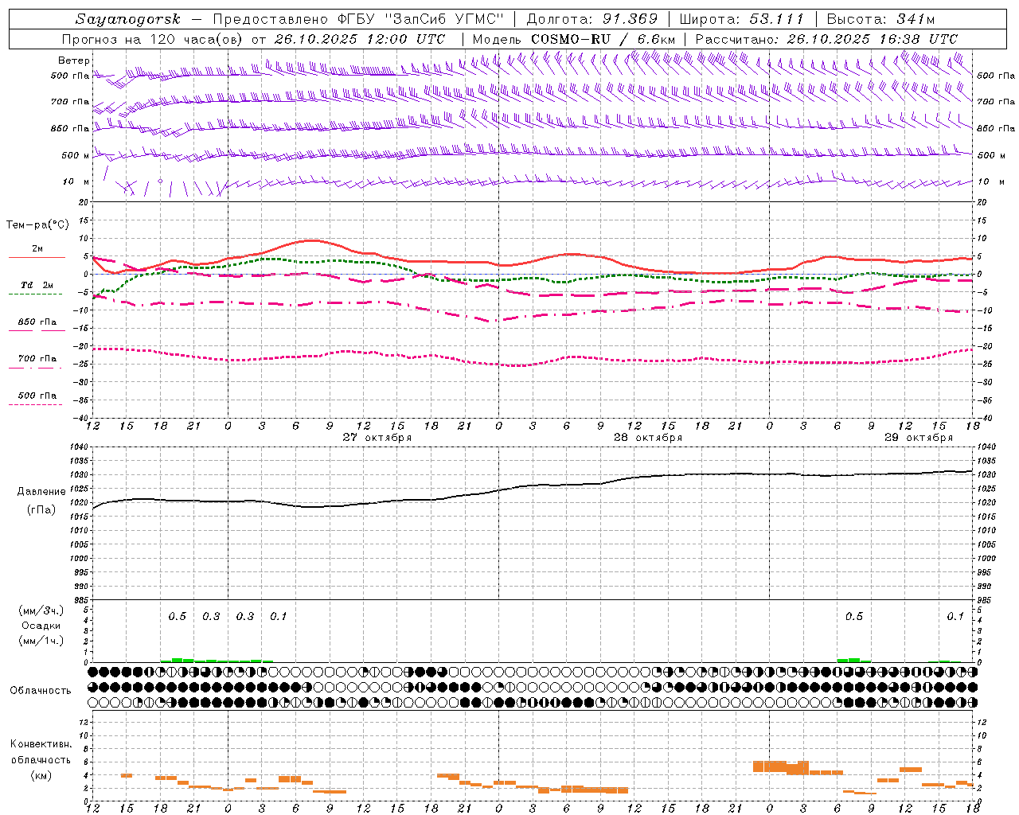Image resolution: width=1019 pixels, height=815 pixels.
Task: Click the '500 гПа' temperature legend entry
Action: [x=37, y=396]
